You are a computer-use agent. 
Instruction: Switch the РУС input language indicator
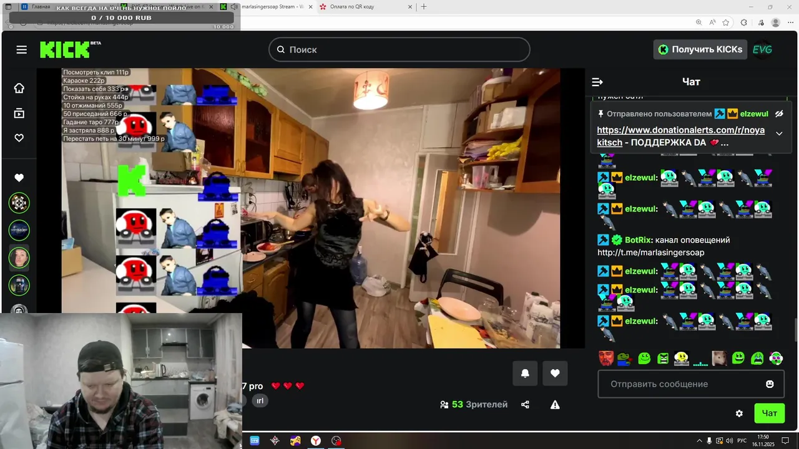point(743,440)
